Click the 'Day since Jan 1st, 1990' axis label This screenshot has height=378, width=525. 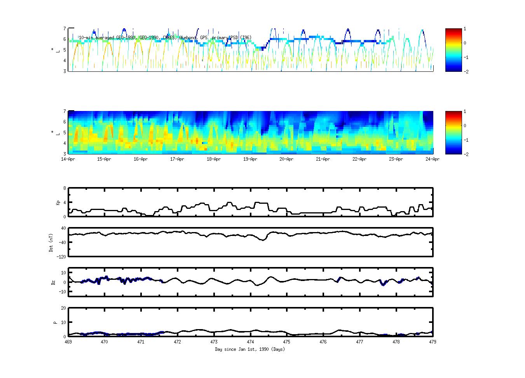pyautogui.click(x=250, y=349)
